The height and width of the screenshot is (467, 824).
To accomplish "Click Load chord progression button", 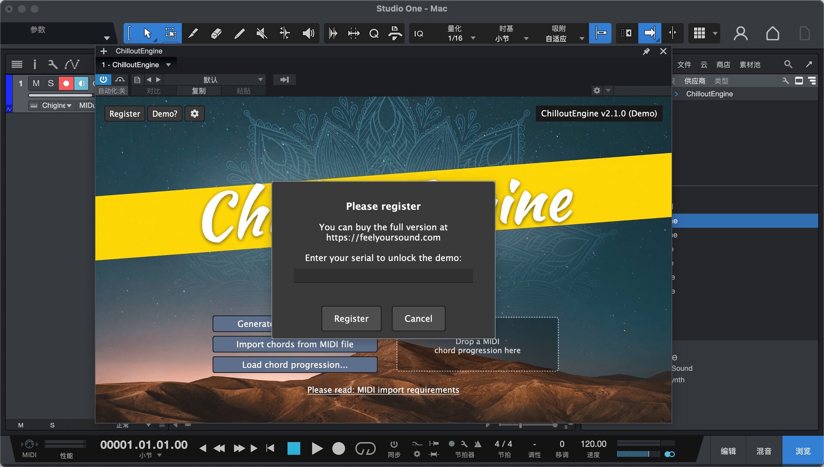I will 295,365.
